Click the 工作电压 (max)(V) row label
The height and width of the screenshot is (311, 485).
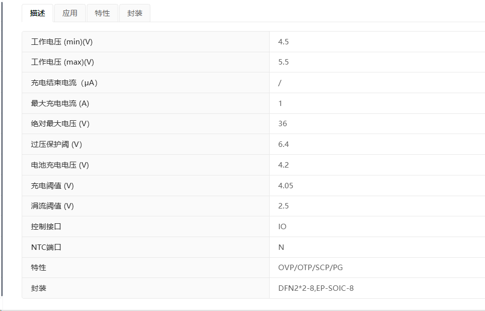click(63, 62)
